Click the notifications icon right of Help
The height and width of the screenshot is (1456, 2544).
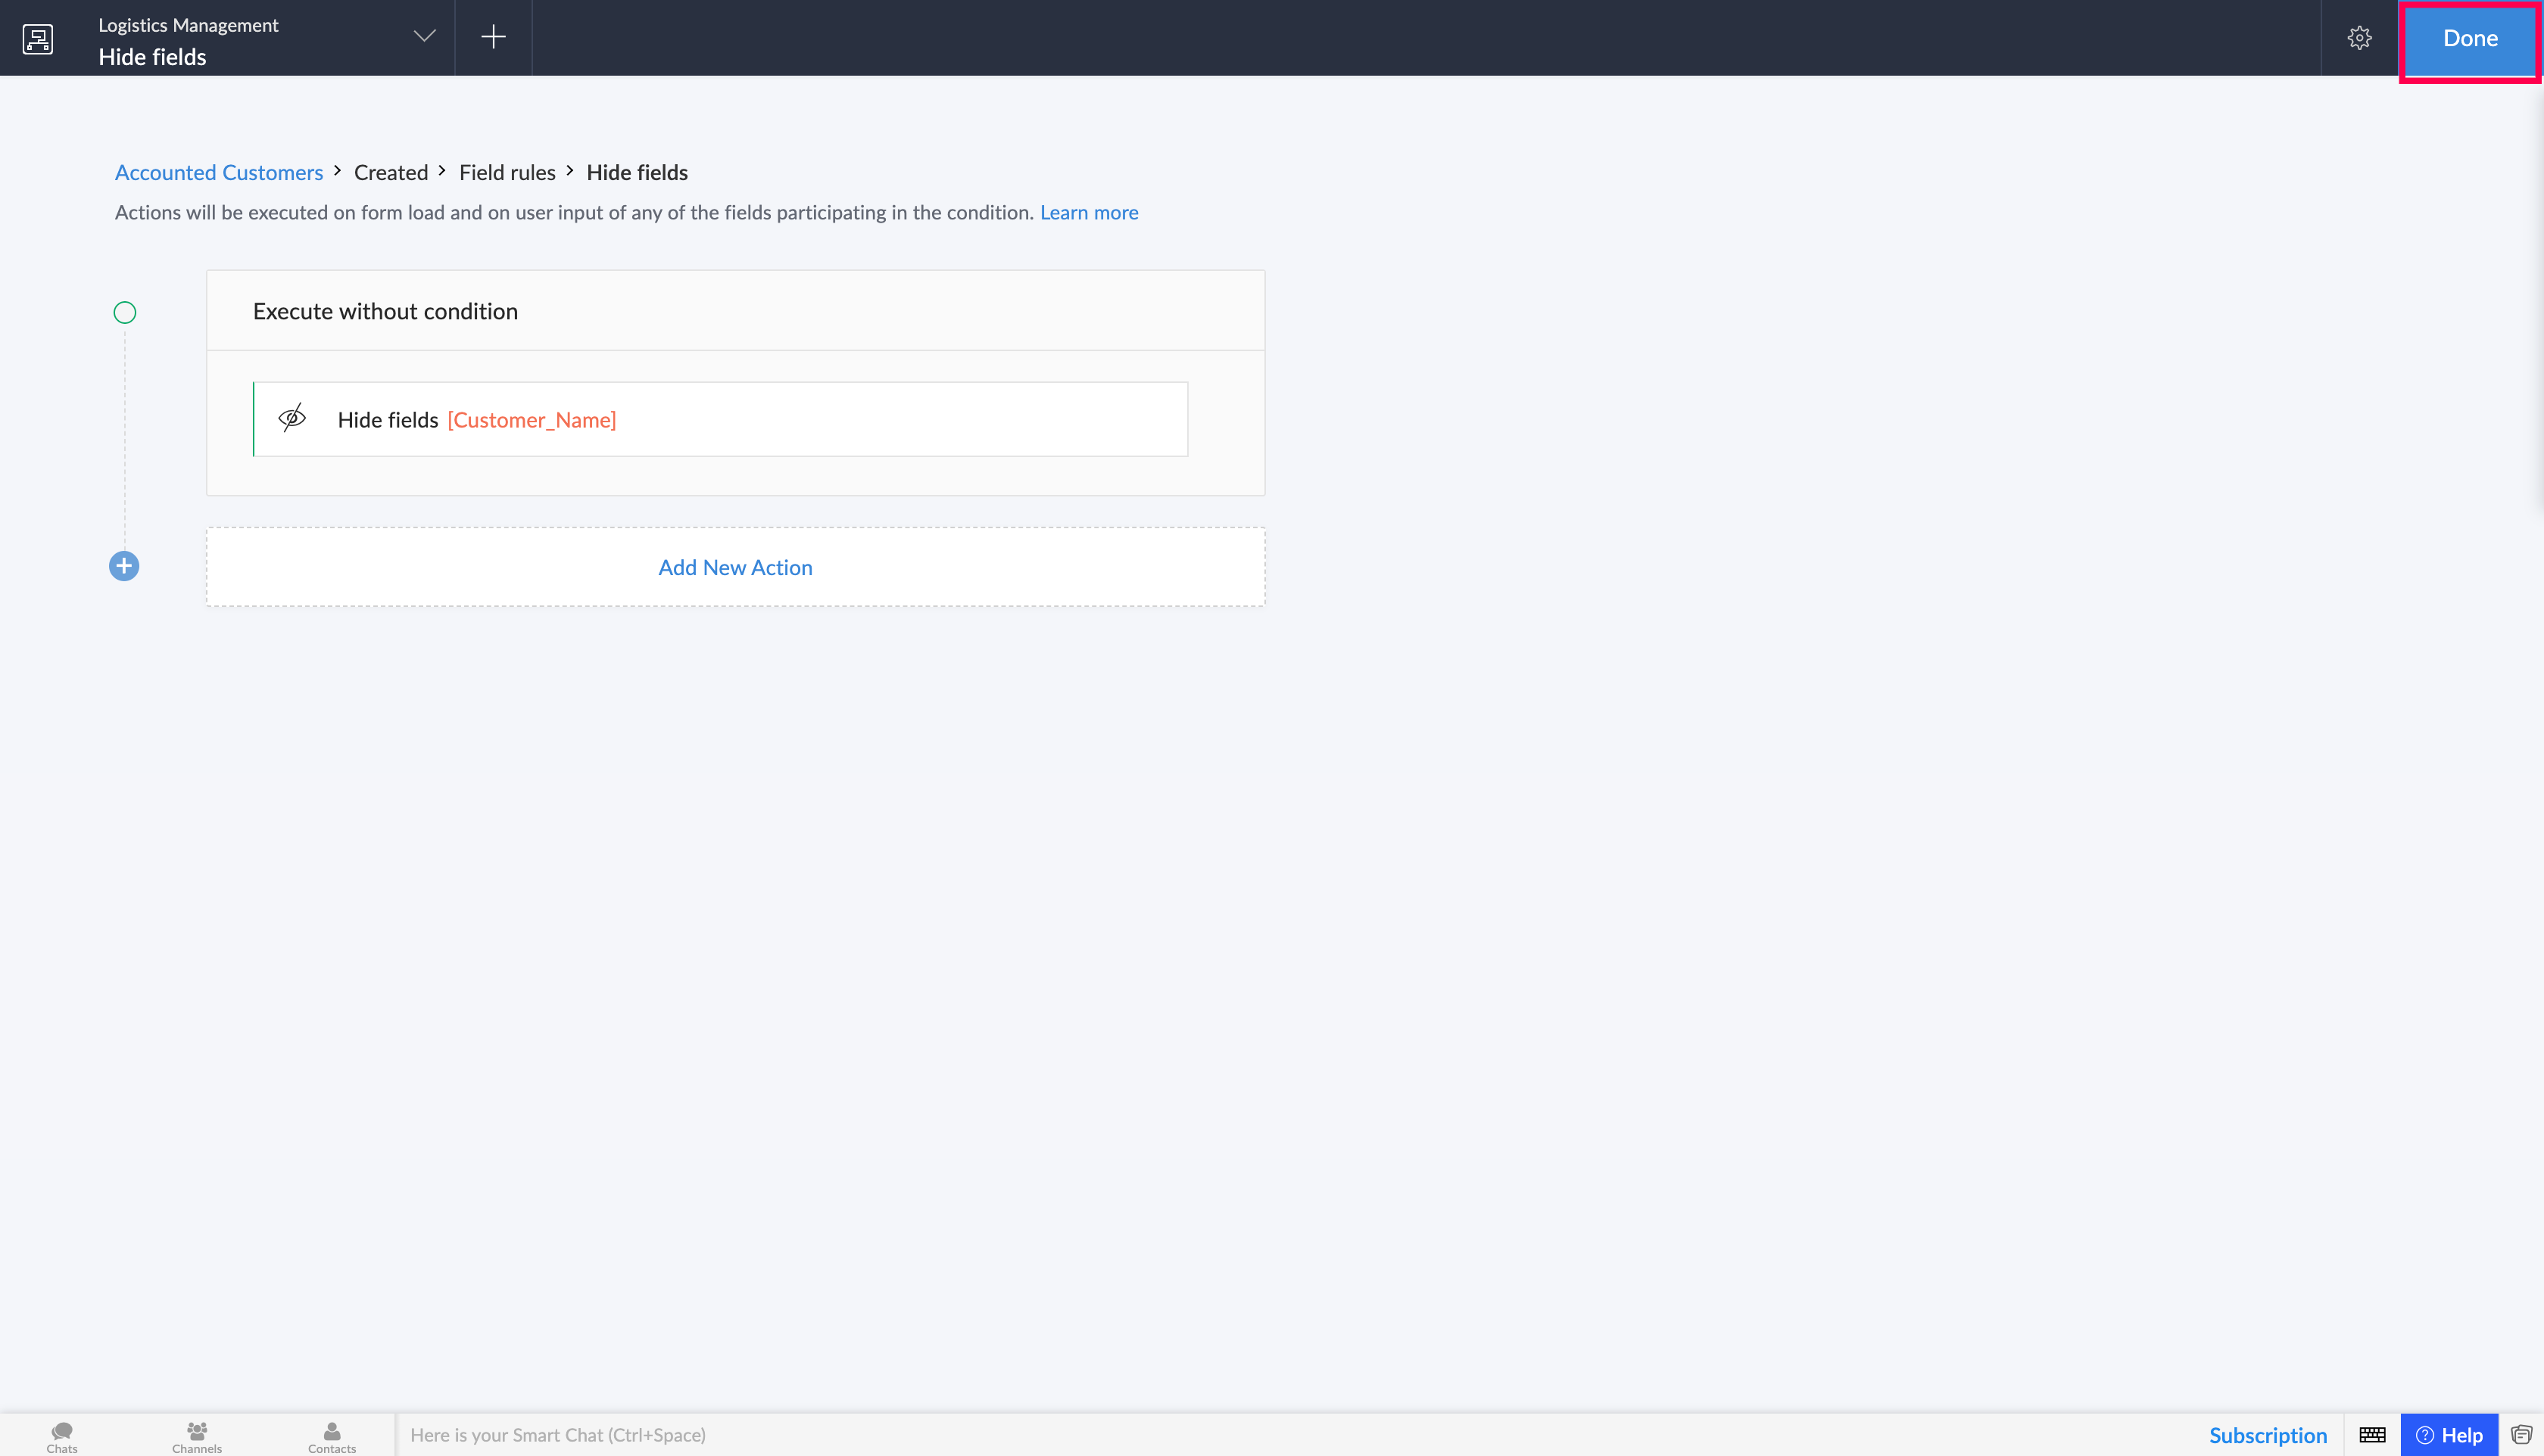pyautogui.click(x=2521, y=1435)
